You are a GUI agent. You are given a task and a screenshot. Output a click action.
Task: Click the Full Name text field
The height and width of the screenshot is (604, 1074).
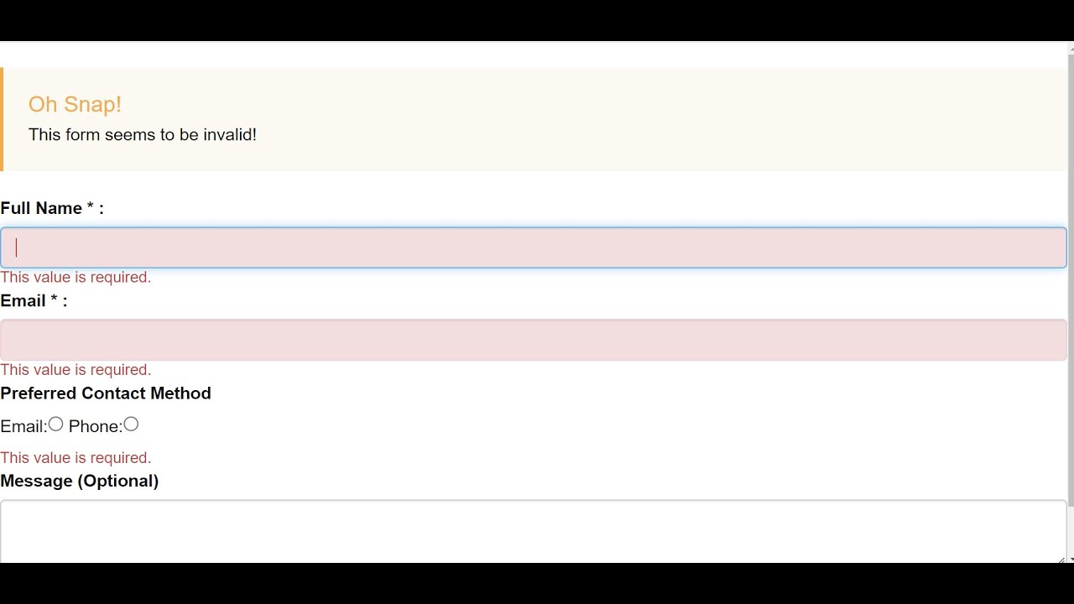tap(534, 247)
